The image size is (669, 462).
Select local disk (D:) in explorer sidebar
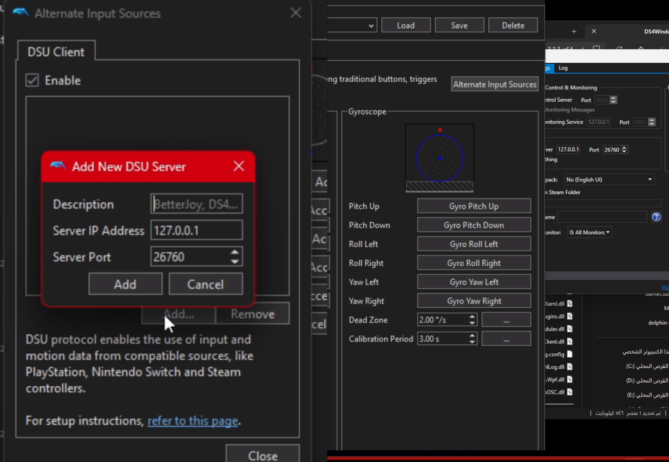pos(647,380)
